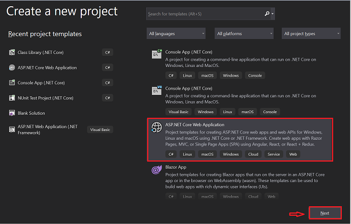
Task: Open the All platforms dropdown
Action: click(244, 34)
